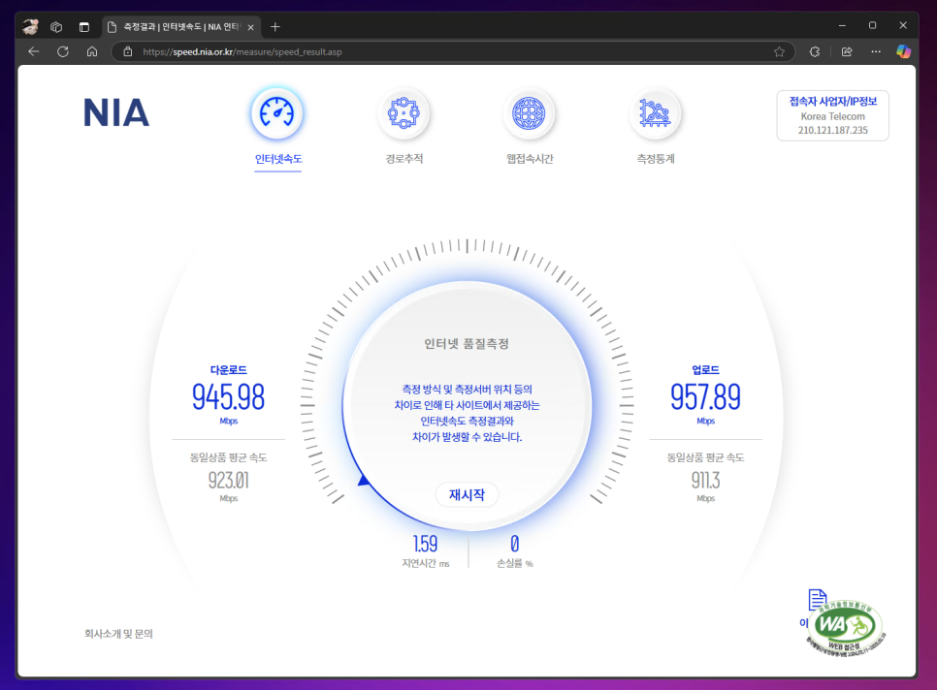
Task: Open the 접속자 사업자/IP정보 box
Action: point(832,115)
